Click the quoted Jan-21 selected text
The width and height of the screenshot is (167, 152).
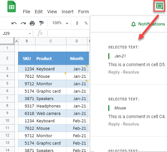click(x=120, y=56)
